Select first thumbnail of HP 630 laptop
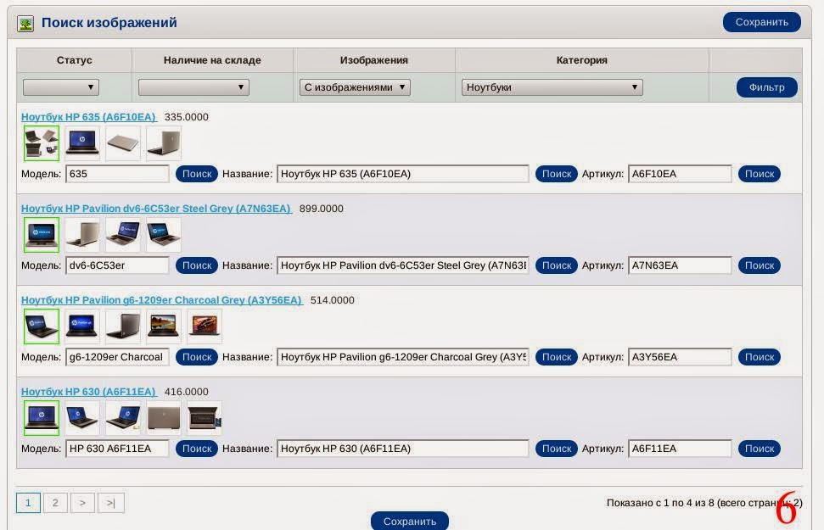The image size is (824, 530). pos(42,417)
